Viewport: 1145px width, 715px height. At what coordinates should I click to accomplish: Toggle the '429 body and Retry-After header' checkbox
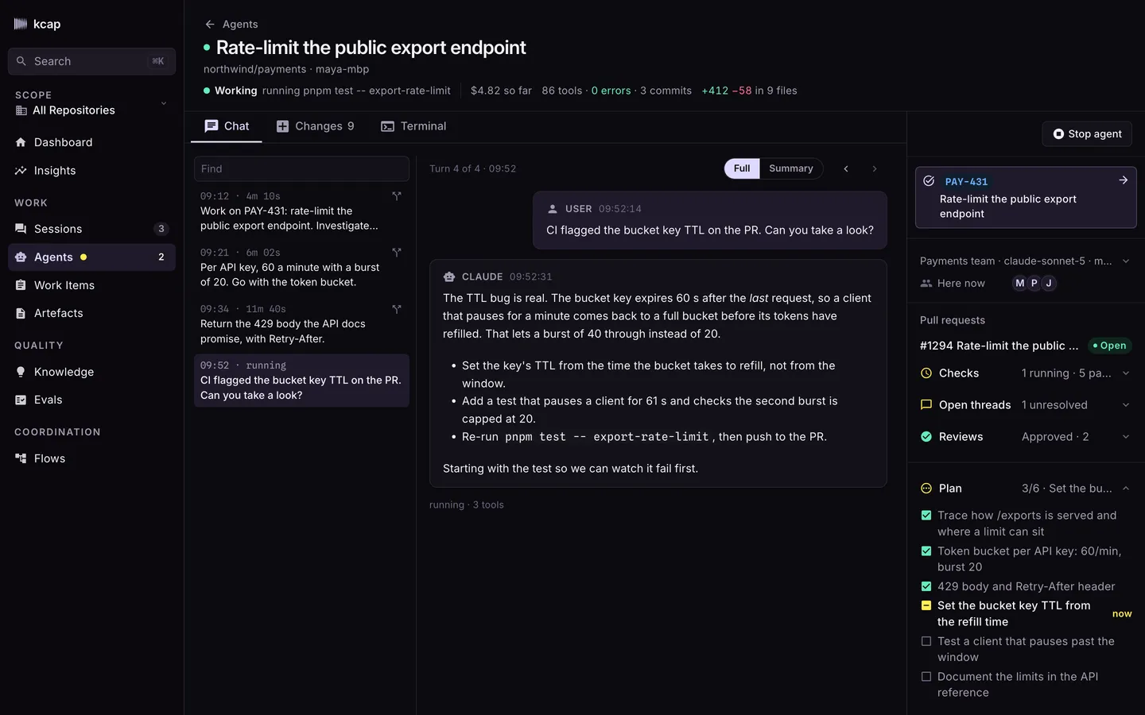click(926, 586)
